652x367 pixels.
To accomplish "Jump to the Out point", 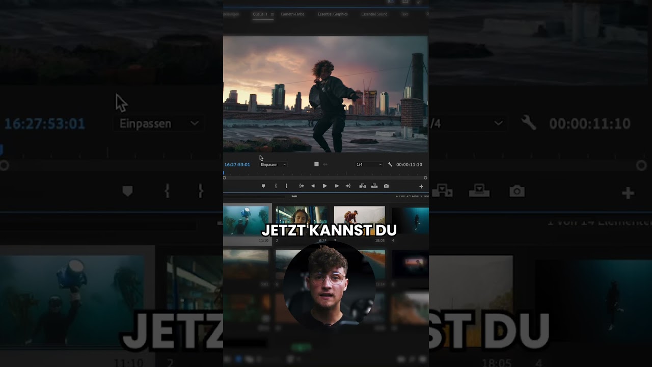I will pos(348,186).
